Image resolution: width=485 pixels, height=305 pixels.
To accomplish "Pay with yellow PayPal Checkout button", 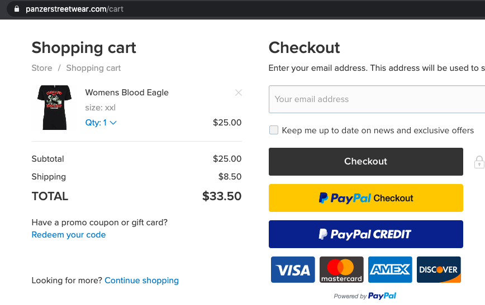I will (x=366, y=198).
